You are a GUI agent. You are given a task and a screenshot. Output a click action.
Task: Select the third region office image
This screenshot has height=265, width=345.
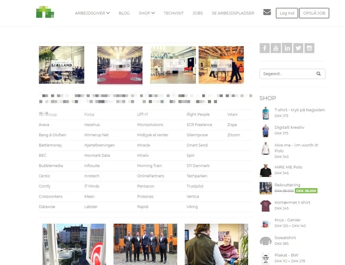[x=173, y=65]
